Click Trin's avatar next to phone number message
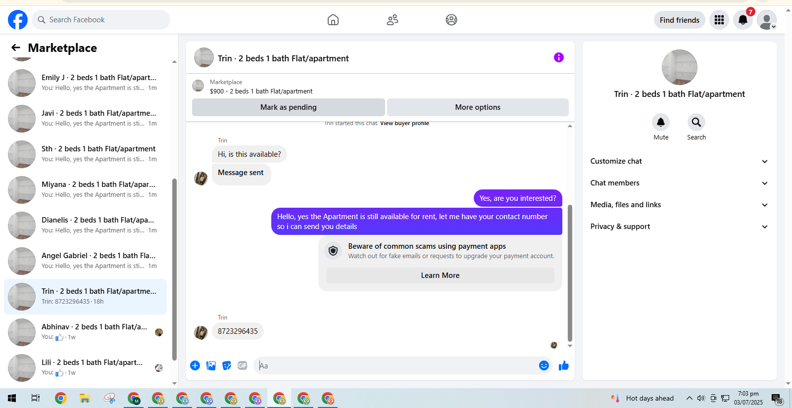This screenshot has height=408, width=792. tap(201, 333)
